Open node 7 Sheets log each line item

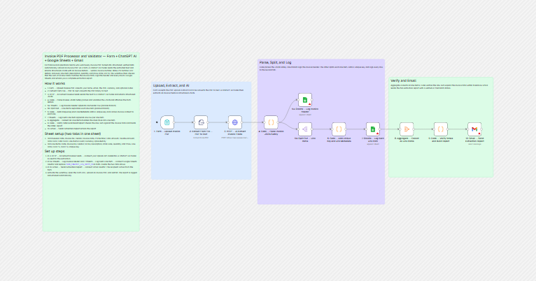pos(372,129)
